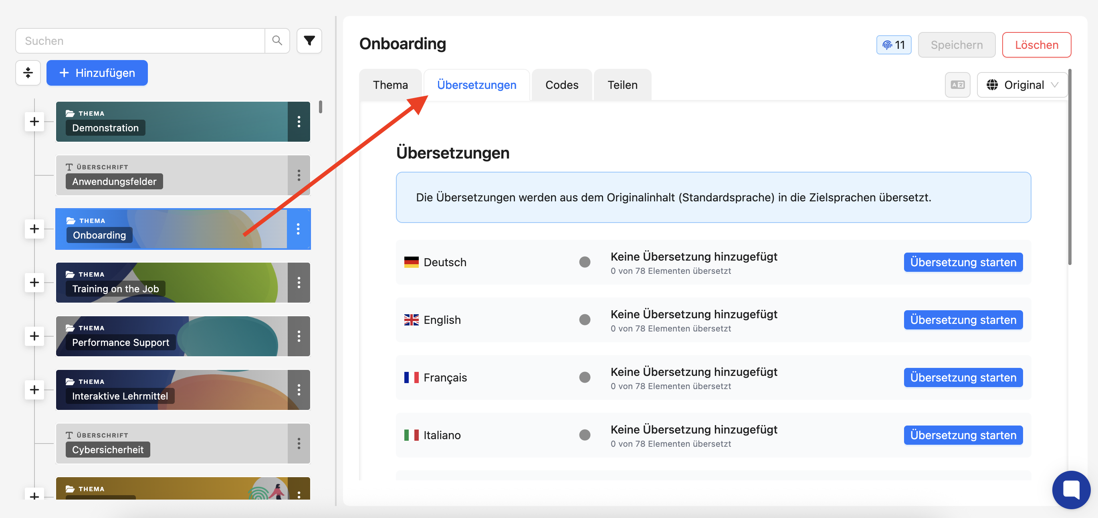1098x518 pixels.
Task: Switch to the Thema tab
Action: click(390, 85)
